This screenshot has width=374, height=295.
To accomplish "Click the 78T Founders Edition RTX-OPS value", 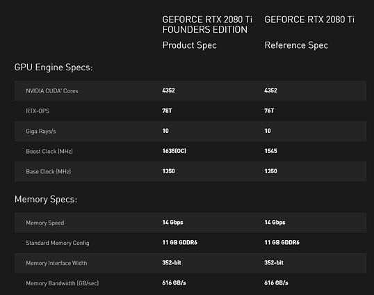I will point(167,111).
